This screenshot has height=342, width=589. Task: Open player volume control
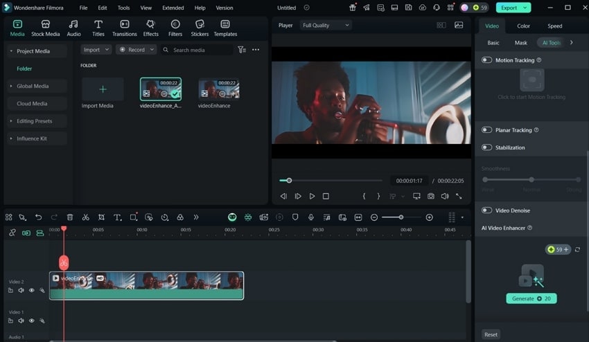click(445, 196)
